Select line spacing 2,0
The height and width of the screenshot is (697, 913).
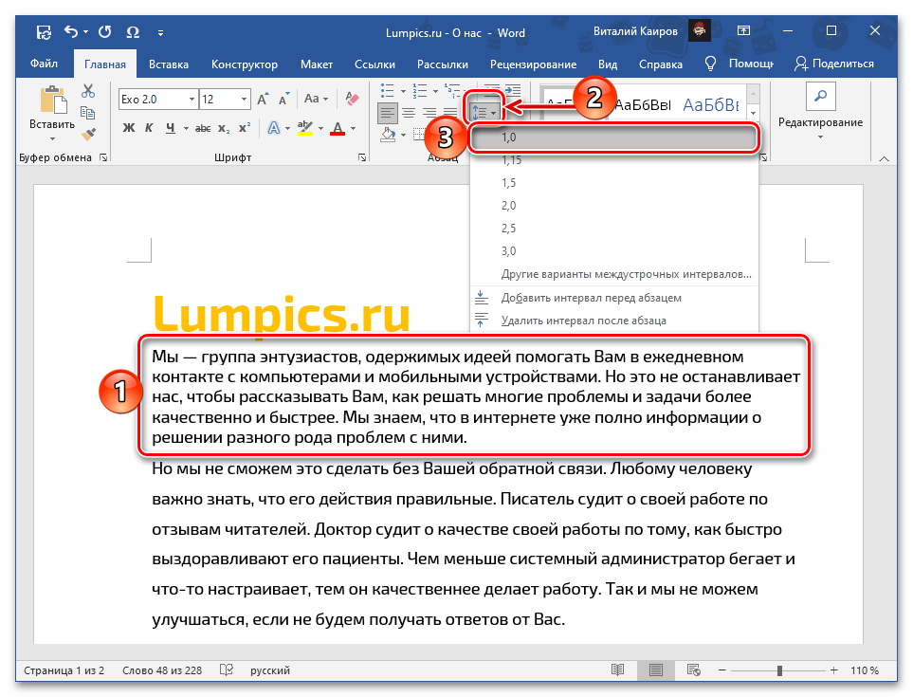(x=613, y=206)
